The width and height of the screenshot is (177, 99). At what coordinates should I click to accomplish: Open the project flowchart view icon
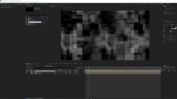(x=47, y=18)
